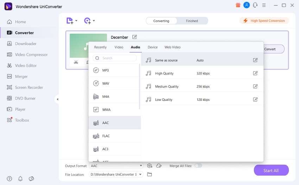The width and height of the screenshot is (299, 185).
Task: Edit the High Quality preset settings
Action: tap(255, 73)
